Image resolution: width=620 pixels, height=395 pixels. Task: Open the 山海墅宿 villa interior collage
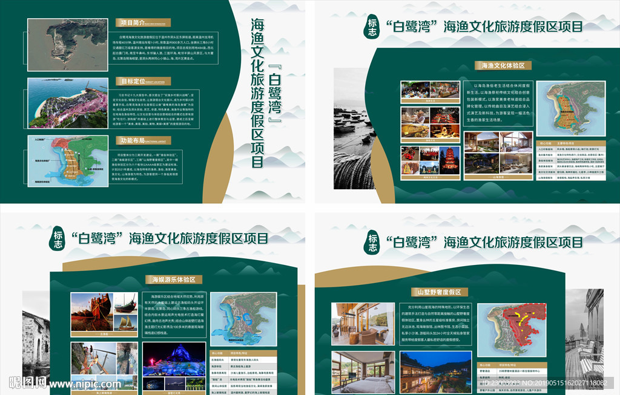[498, 155]
